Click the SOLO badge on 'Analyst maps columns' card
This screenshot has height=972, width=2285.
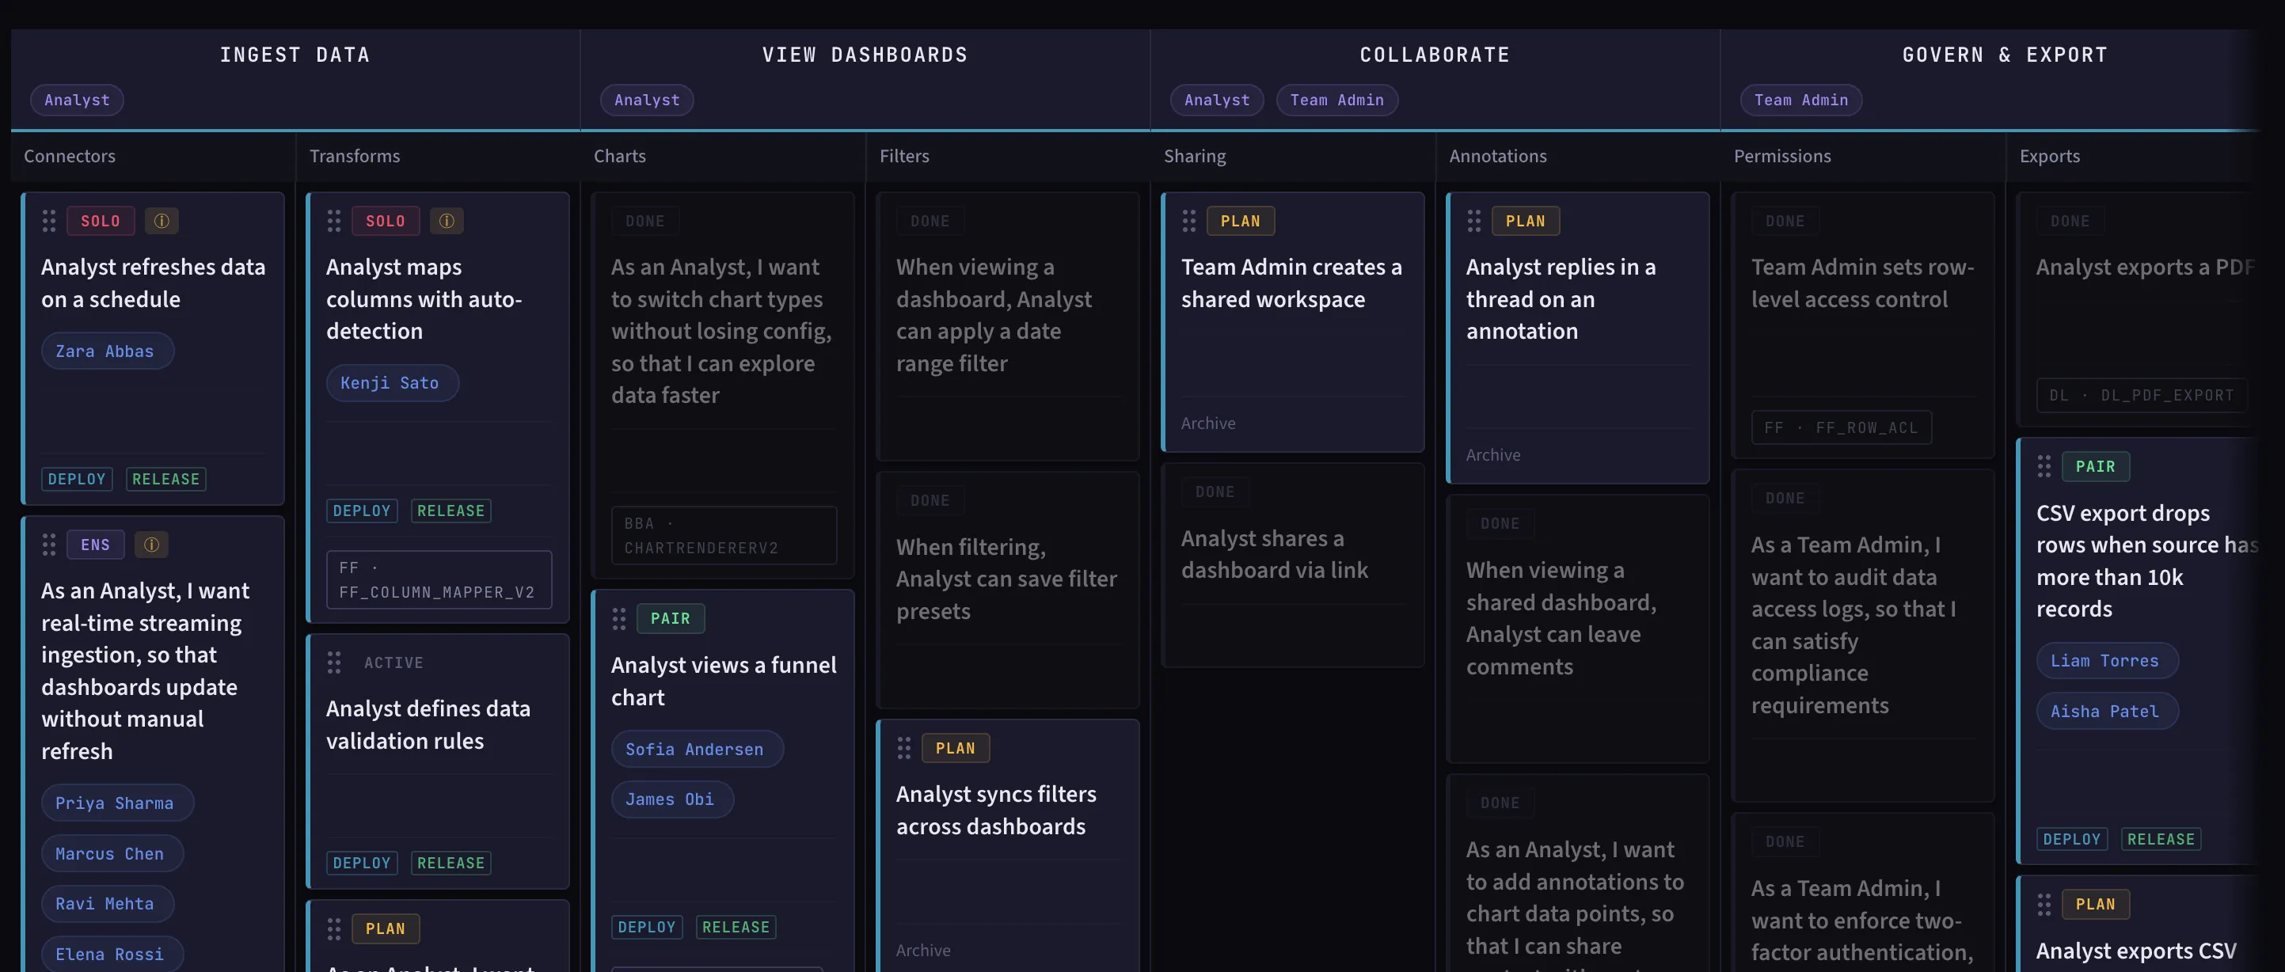[385, 221]
